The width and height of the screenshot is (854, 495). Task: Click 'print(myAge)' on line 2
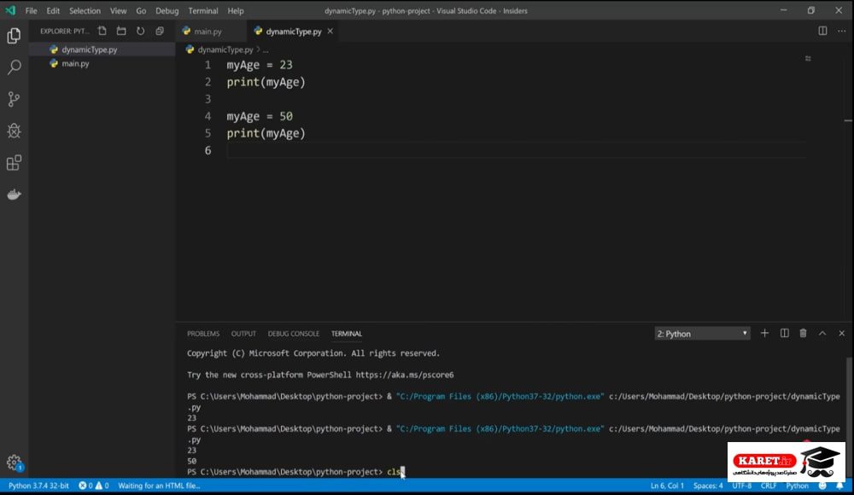[x=266, y=82]
